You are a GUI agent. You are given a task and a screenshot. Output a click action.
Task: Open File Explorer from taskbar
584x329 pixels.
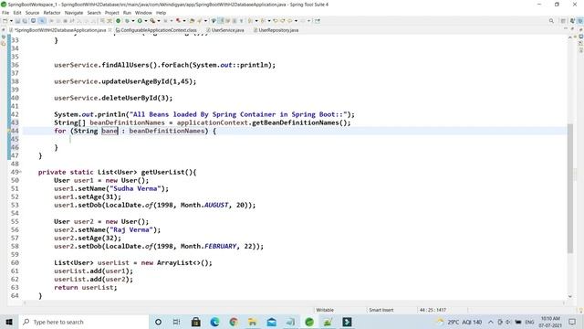coord(253,322)
